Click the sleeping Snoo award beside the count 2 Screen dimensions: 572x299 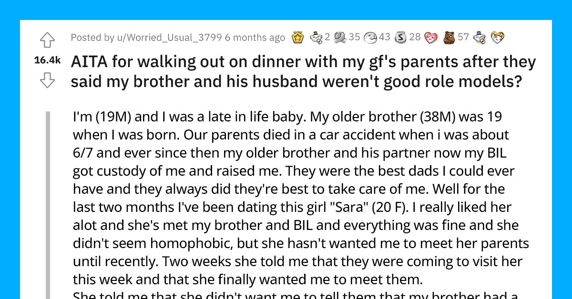317,37
